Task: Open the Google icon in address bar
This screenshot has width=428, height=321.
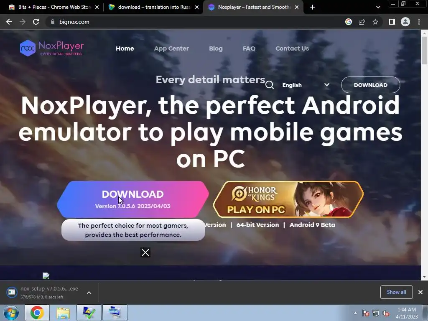Action: coord(348,22)
